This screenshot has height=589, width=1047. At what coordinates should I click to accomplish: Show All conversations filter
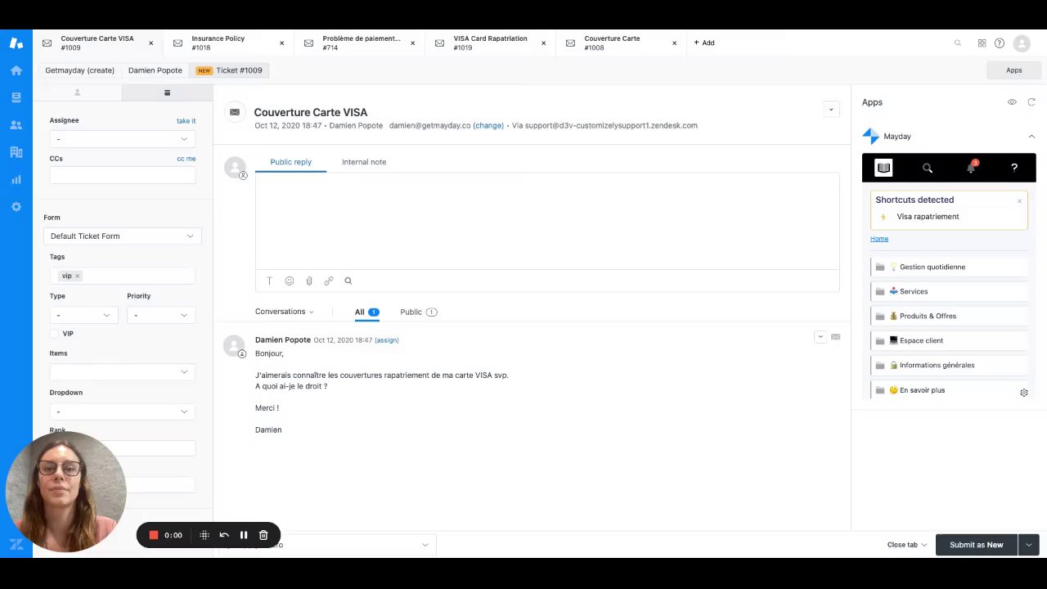tap(366, 312)
